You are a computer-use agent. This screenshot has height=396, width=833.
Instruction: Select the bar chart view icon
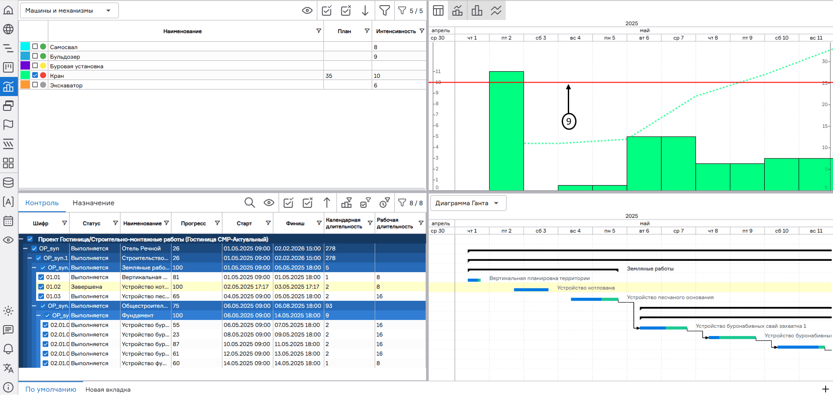click(477, 10)
